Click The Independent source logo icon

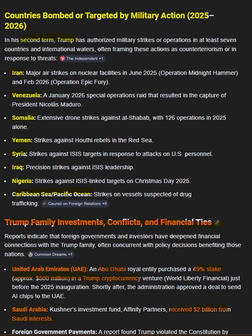coord(62,59)
